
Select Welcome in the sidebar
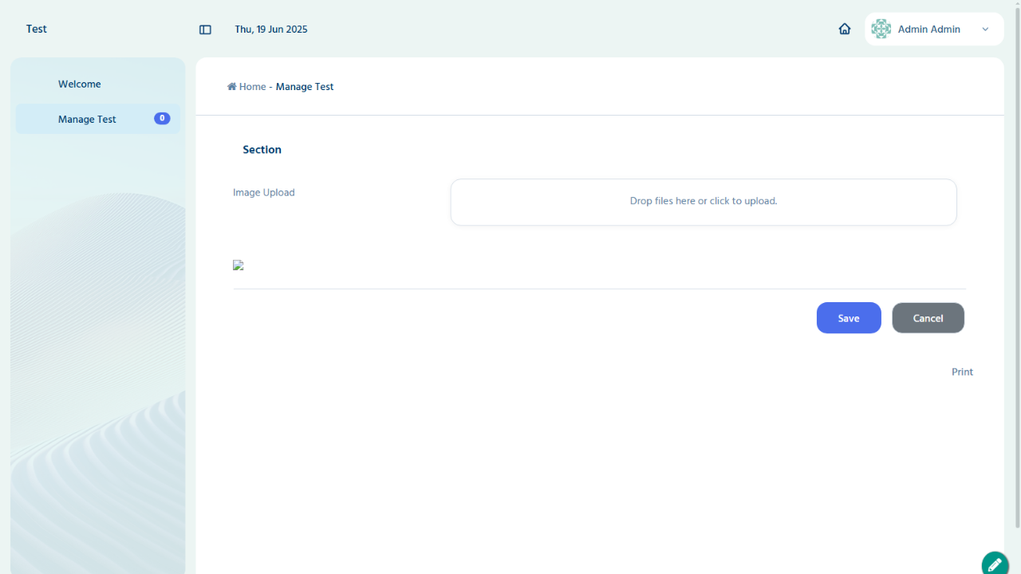click(79, 84)
